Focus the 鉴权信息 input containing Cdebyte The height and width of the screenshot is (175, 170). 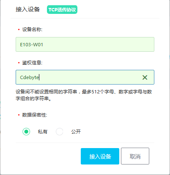[x=85, y=77]
